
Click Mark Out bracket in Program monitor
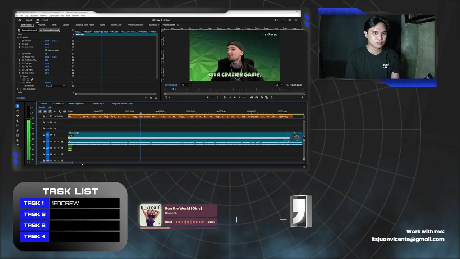point(217,97)
